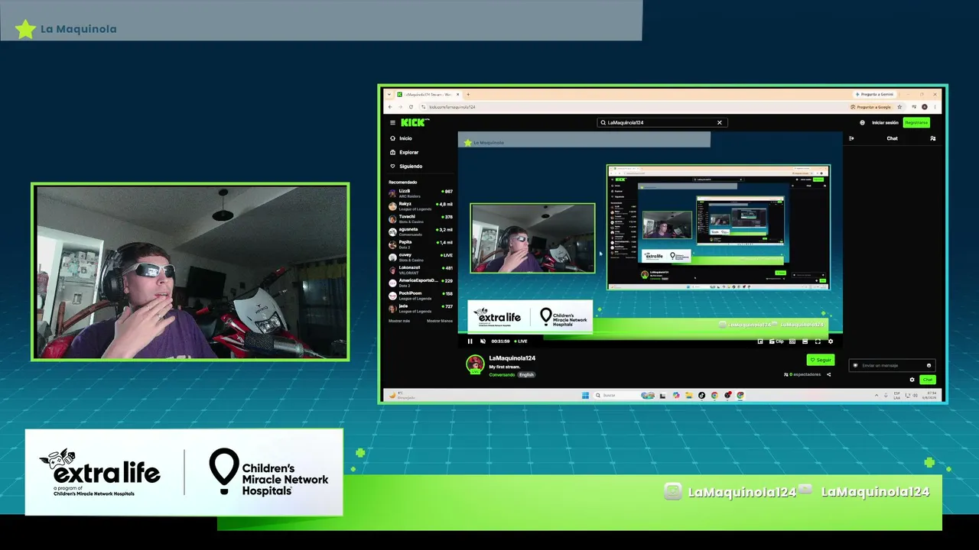
Task: Click the LaMaquinola124 channel avatar
Action: [x=476, y=364]
